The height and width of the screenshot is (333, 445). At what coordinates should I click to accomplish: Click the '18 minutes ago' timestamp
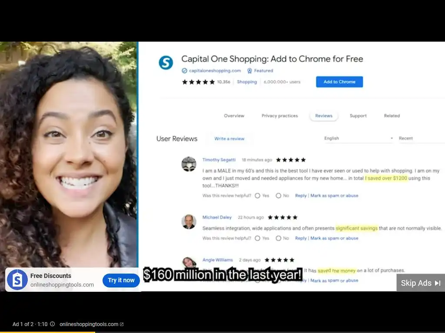pyautogui.click(x=257, y=160)
